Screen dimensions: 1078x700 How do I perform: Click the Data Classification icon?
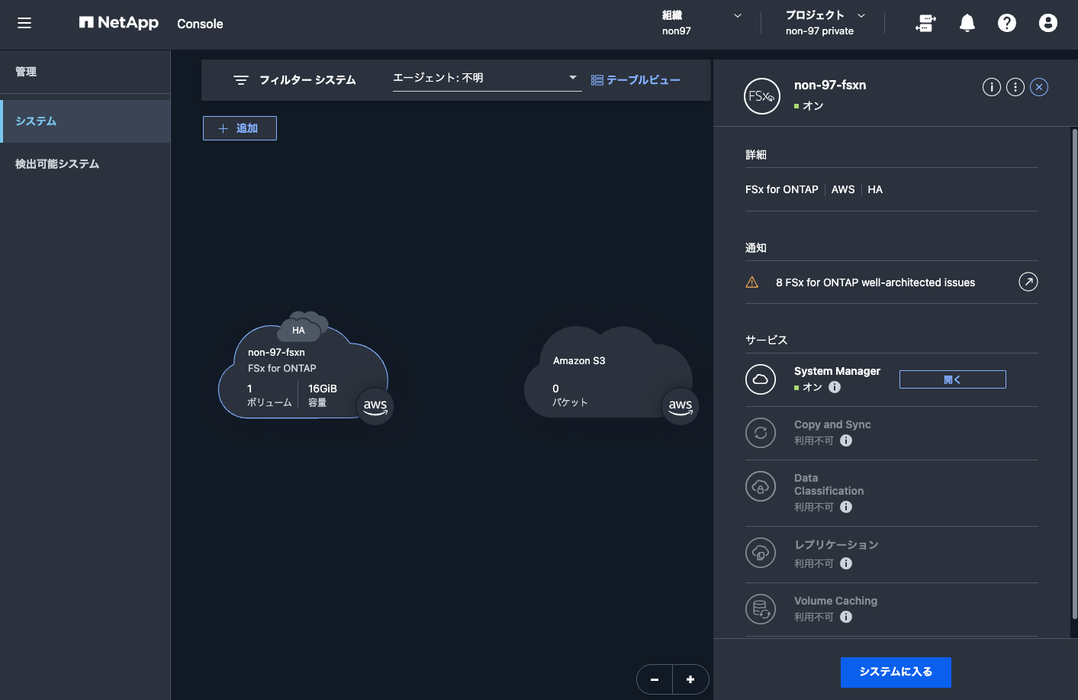click(761, 486)
